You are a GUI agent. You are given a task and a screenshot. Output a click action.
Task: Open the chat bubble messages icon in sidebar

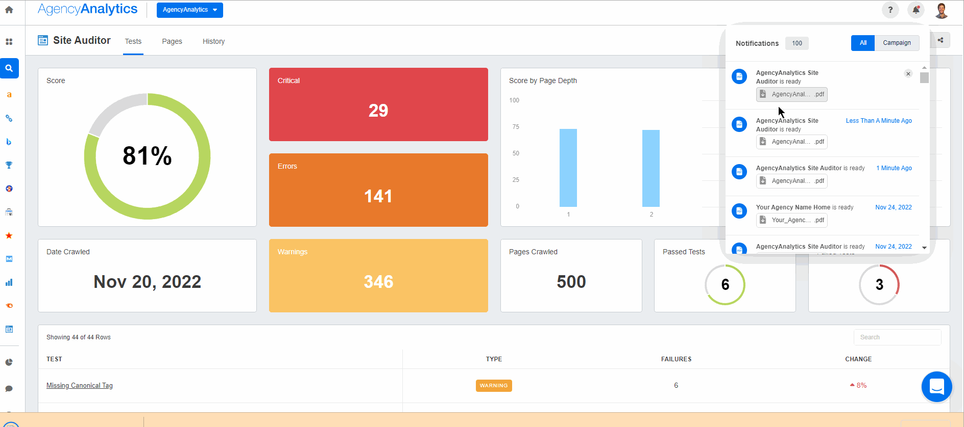[9, 389]
